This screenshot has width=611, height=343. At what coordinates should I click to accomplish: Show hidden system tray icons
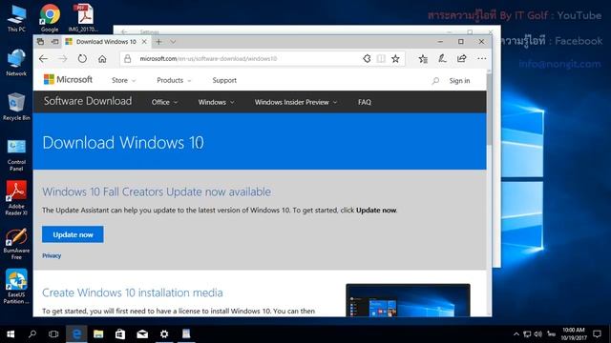516,334
